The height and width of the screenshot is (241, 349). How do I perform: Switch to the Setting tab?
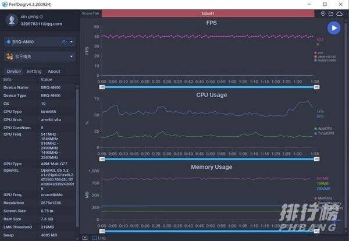pyautogui.click(x=34, y=72)
